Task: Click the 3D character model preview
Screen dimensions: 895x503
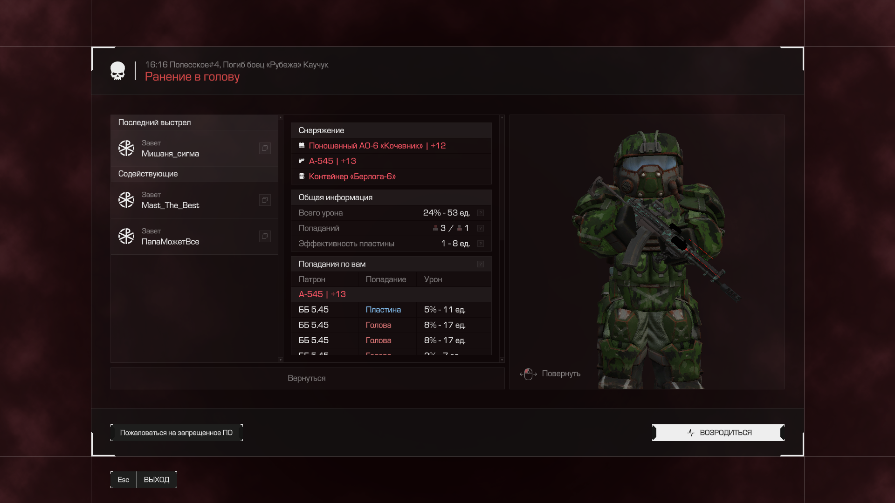Action: 647,252
